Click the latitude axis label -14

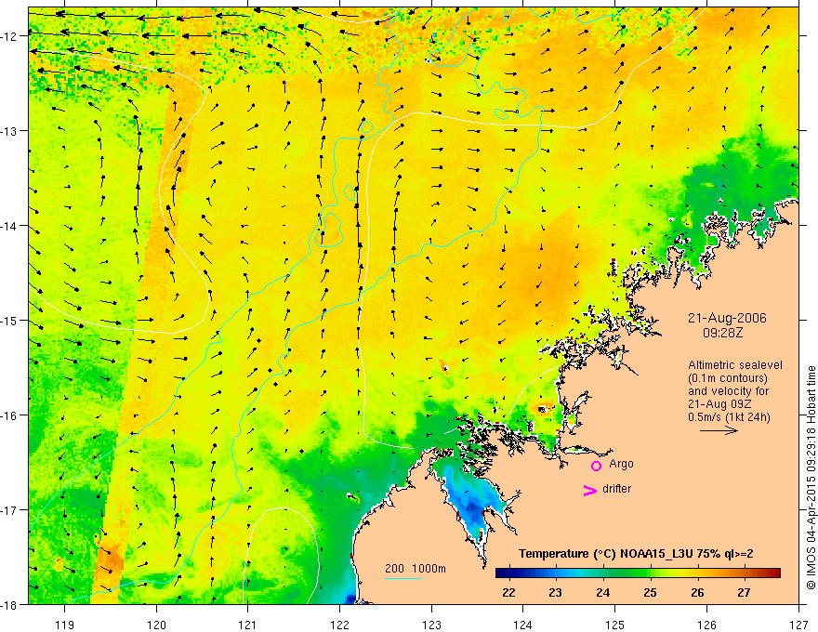(9, 226)
